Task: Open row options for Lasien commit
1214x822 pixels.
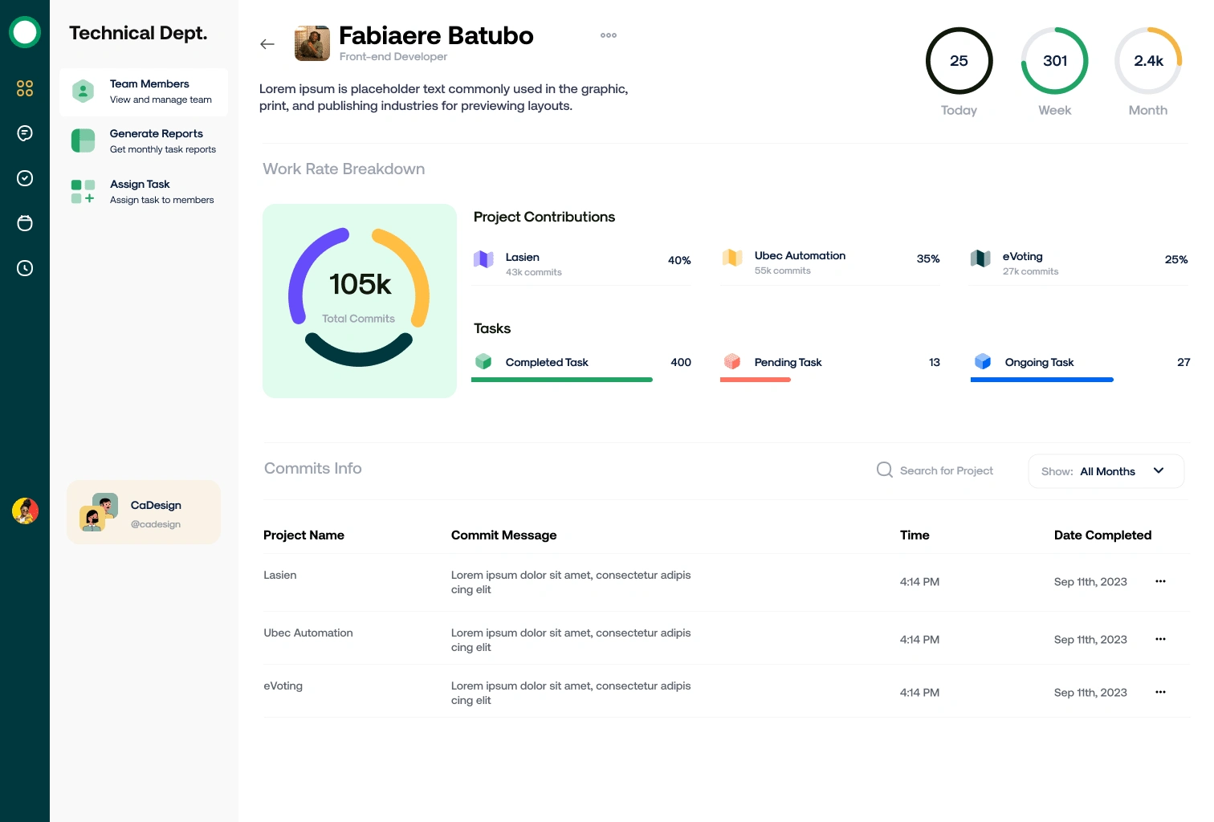Action: pyautogui.click(x=1160, y=581)
